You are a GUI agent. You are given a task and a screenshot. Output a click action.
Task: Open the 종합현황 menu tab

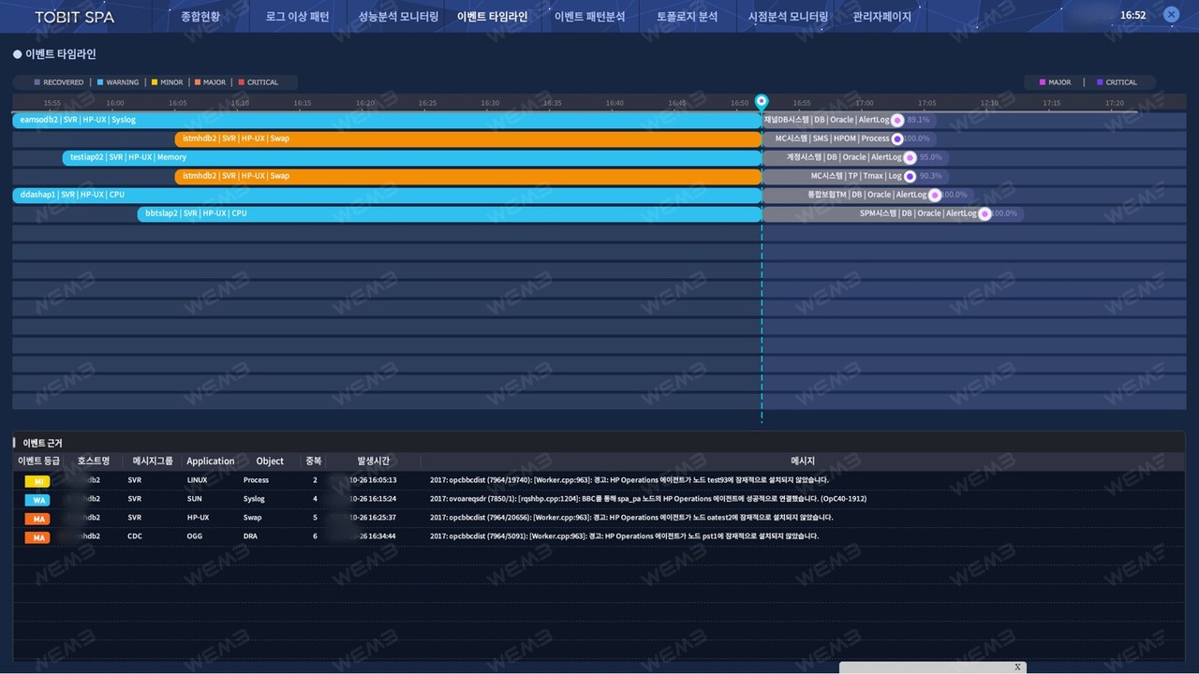pyautogui.click(x=200, y=17)
